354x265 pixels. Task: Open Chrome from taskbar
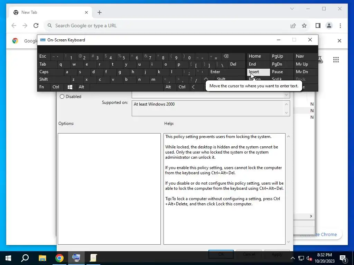59,258
